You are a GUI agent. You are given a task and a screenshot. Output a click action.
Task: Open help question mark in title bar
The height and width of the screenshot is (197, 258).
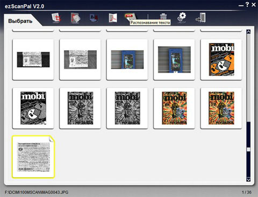pyautogui.click(x=247, y=4)
